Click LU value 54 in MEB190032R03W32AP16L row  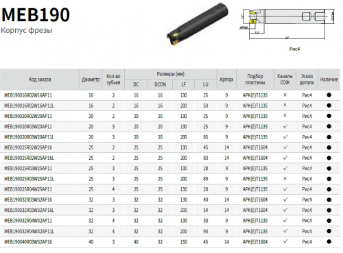coord(206,210)
